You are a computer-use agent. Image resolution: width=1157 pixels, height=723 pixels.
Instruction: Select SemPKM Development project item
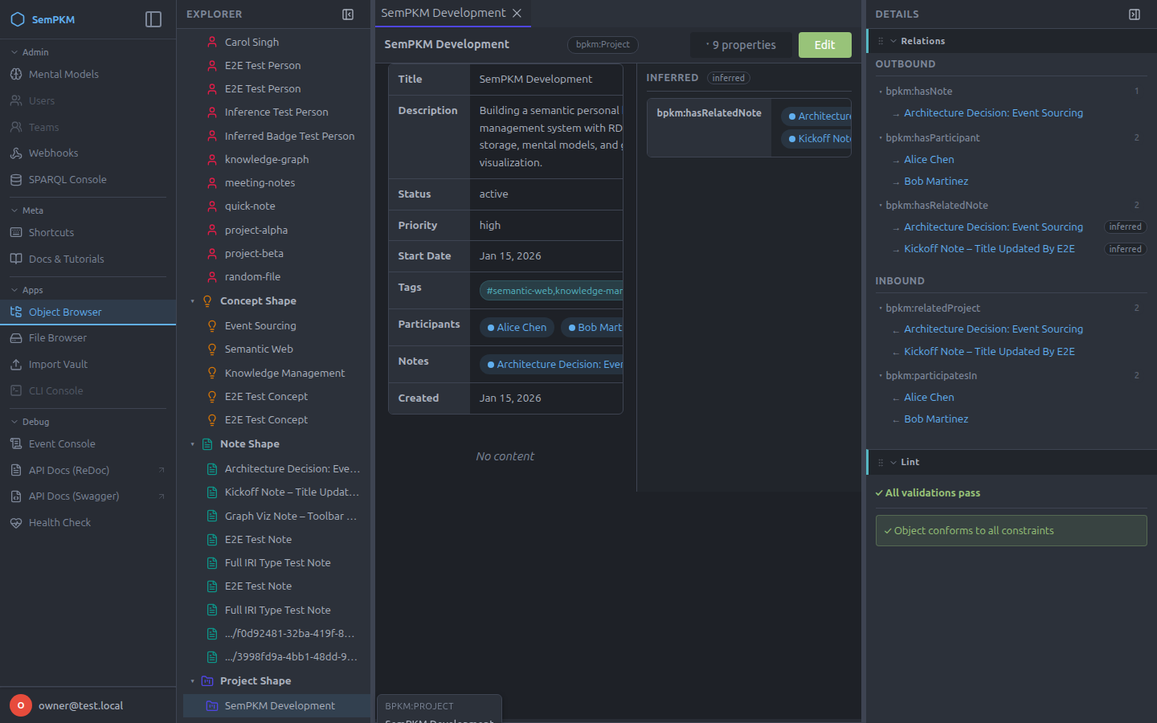(276, 705)
